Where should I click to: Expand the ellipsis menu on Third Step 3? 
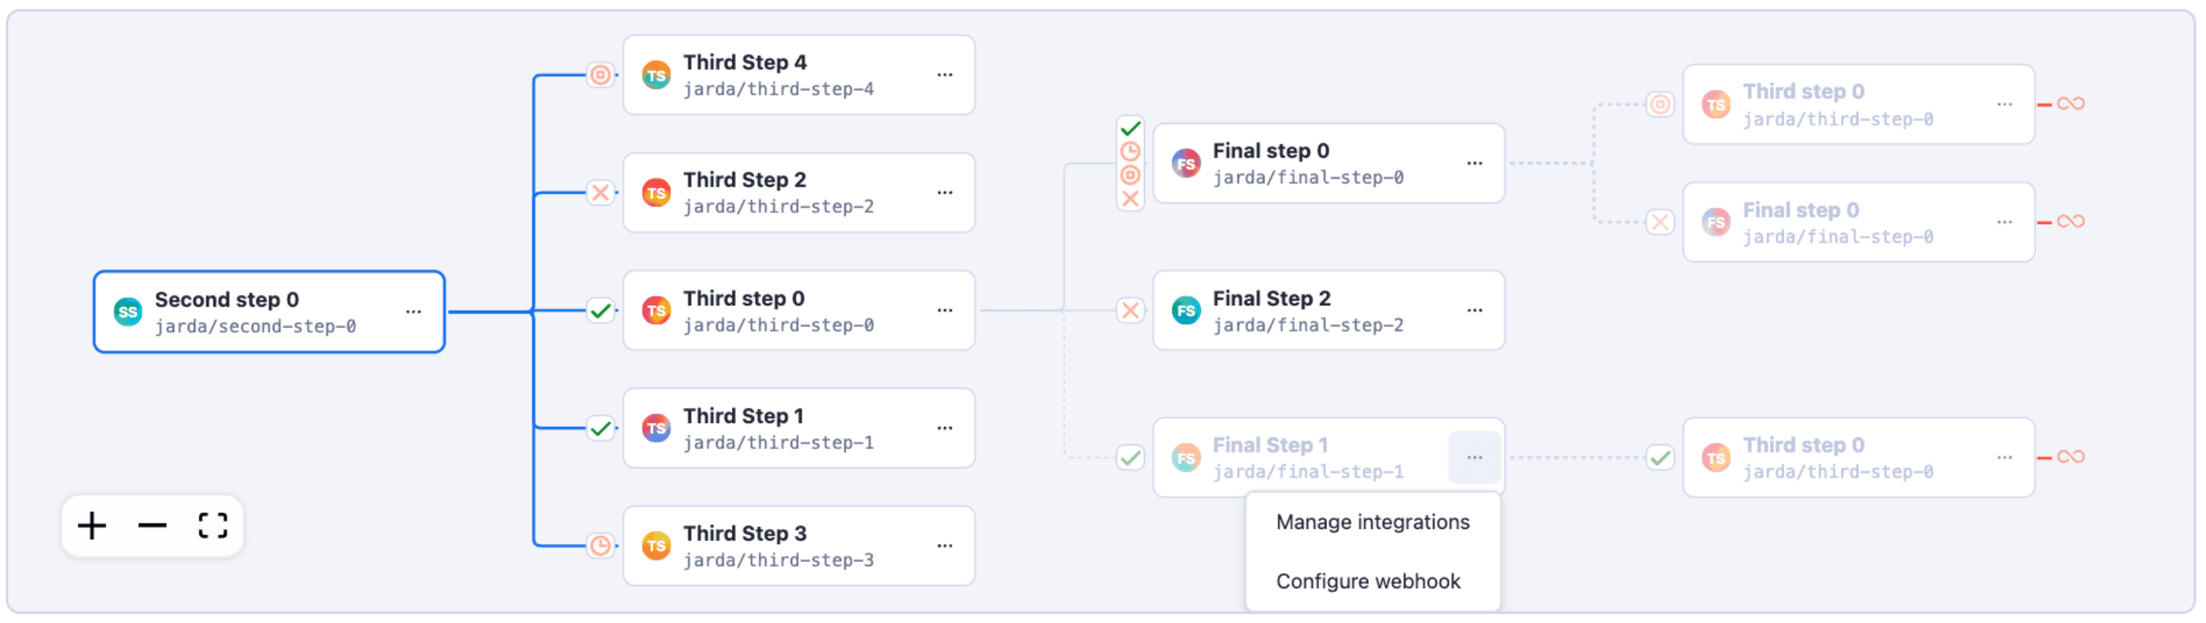tap(945, 546)
